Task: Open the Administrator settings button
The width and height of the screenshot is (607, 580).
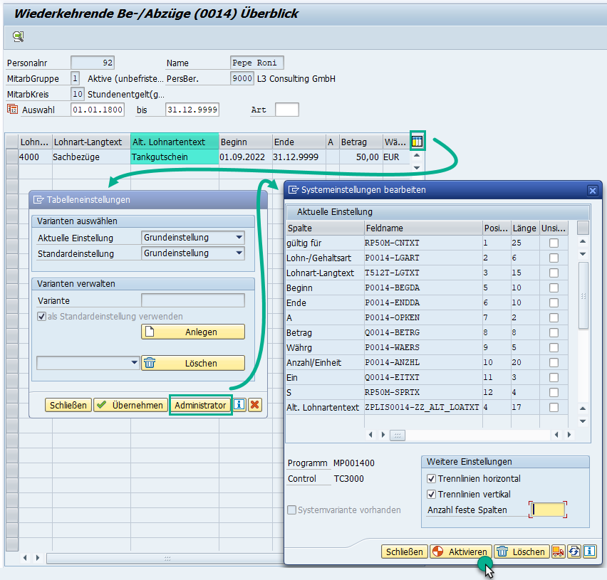Action: pyautogui.click(x=200, y=405)
